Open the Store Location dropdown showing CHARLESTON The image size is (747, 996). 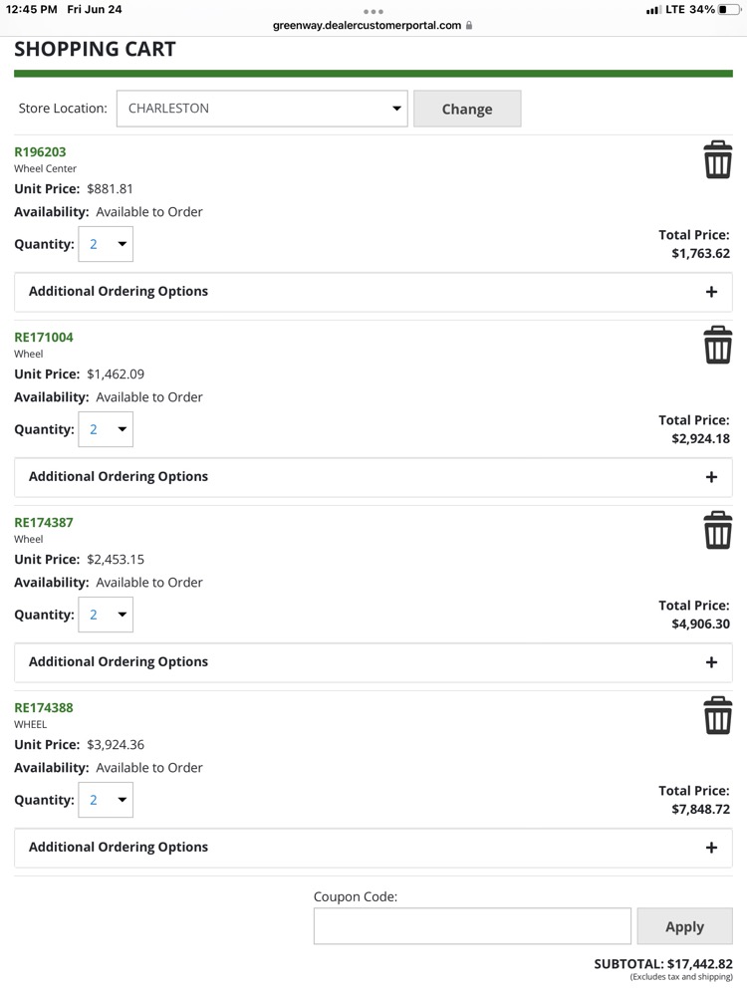[262, 109]
